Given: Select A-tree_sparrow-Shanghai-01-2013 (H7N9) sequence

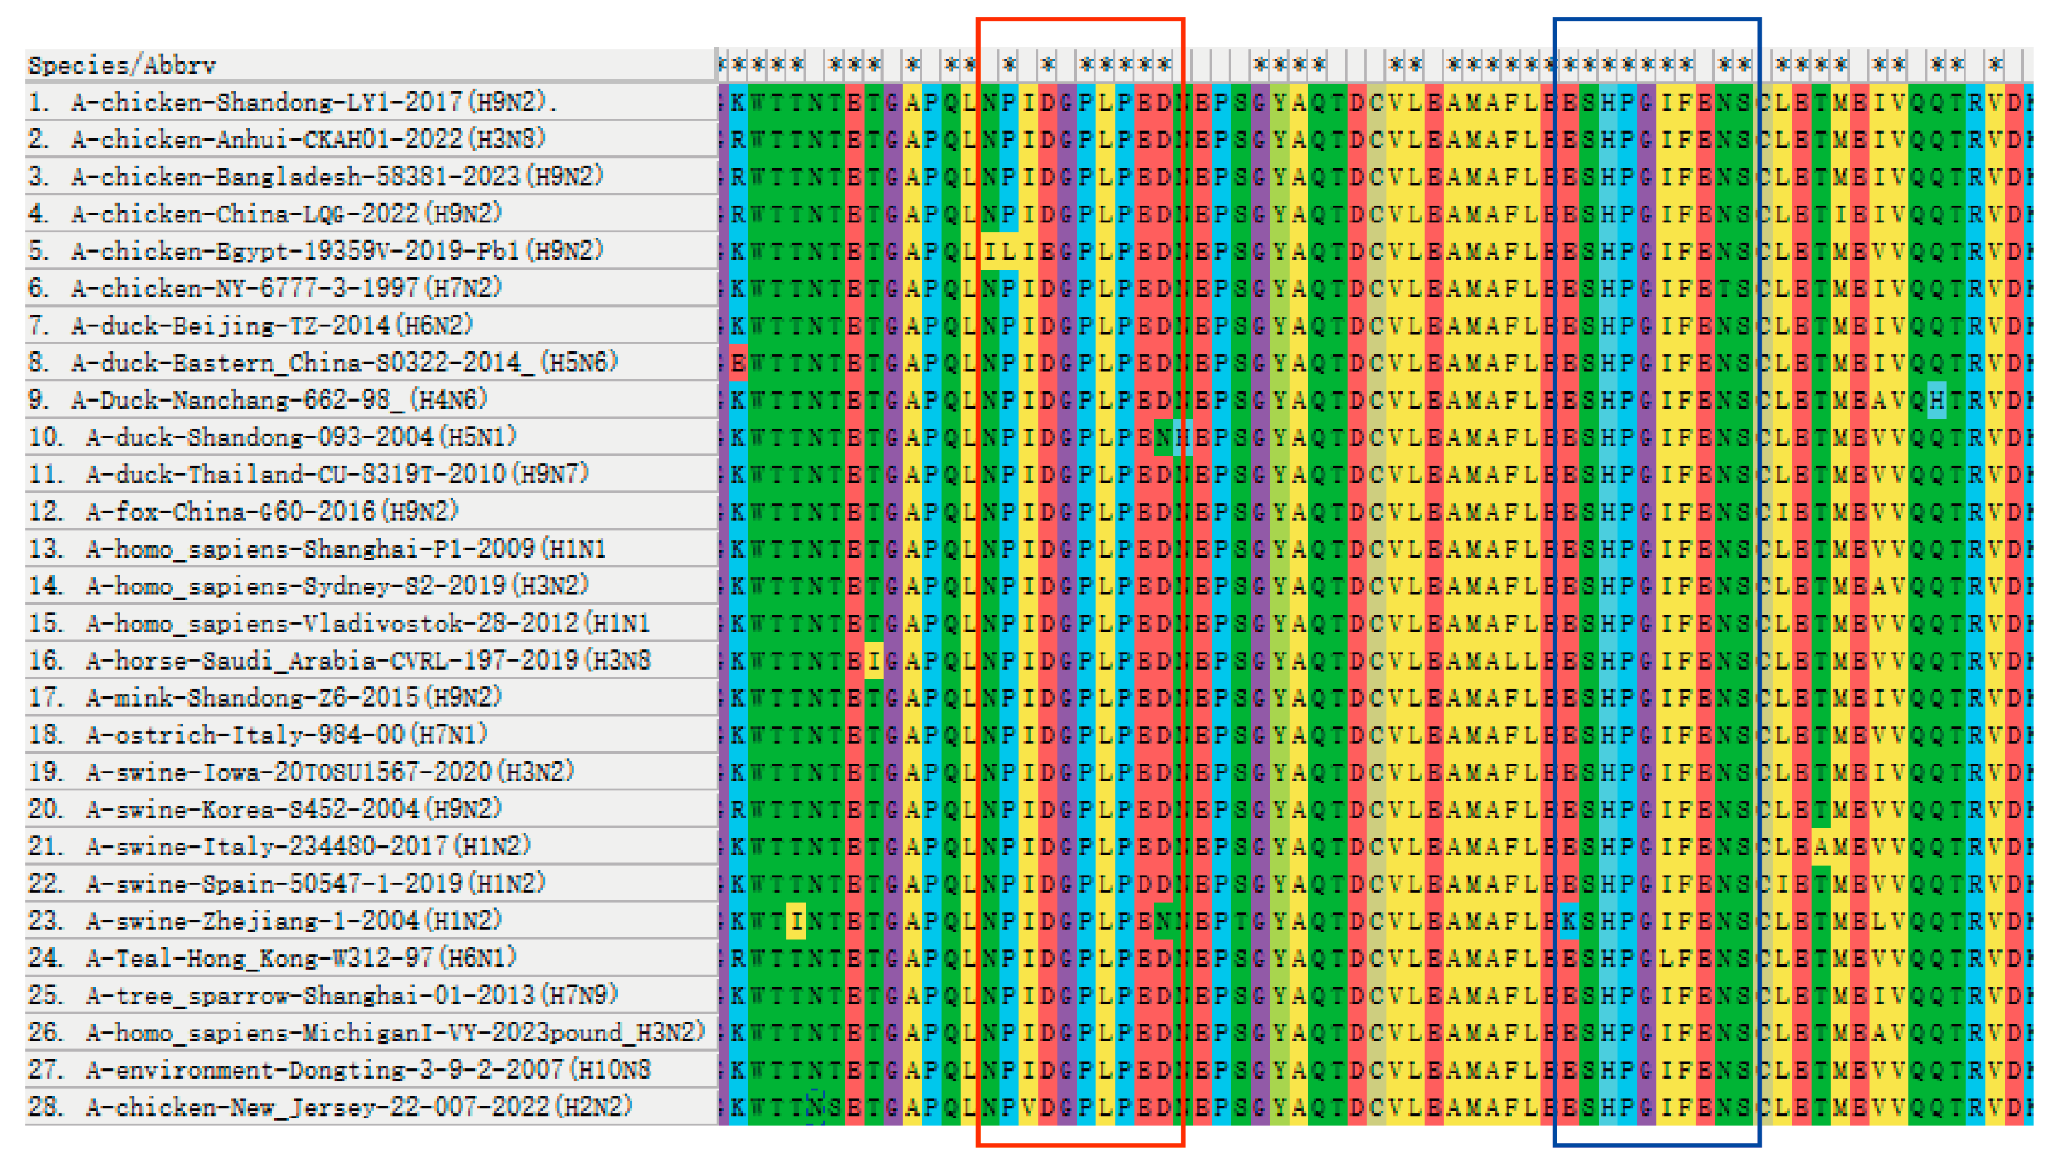Looking at the screenshot, I should click(x=352, y=996).
